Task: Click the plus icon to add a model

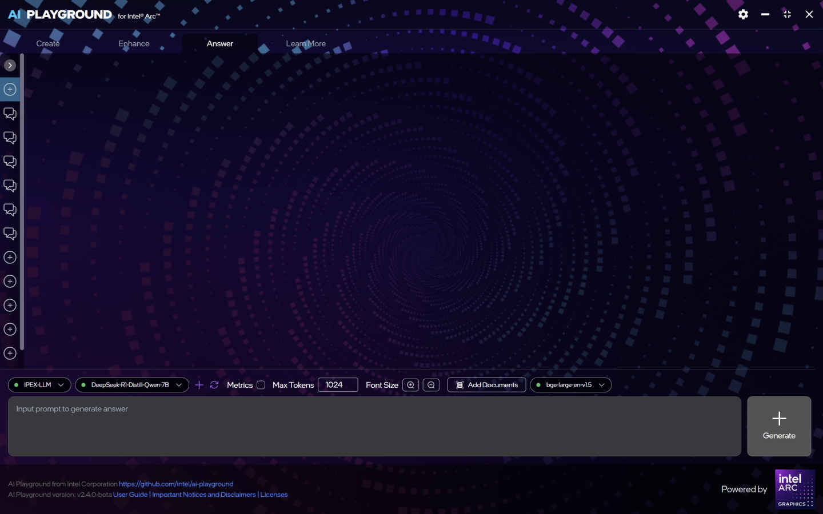Action: pyautogui.click(x=199, y=384)
